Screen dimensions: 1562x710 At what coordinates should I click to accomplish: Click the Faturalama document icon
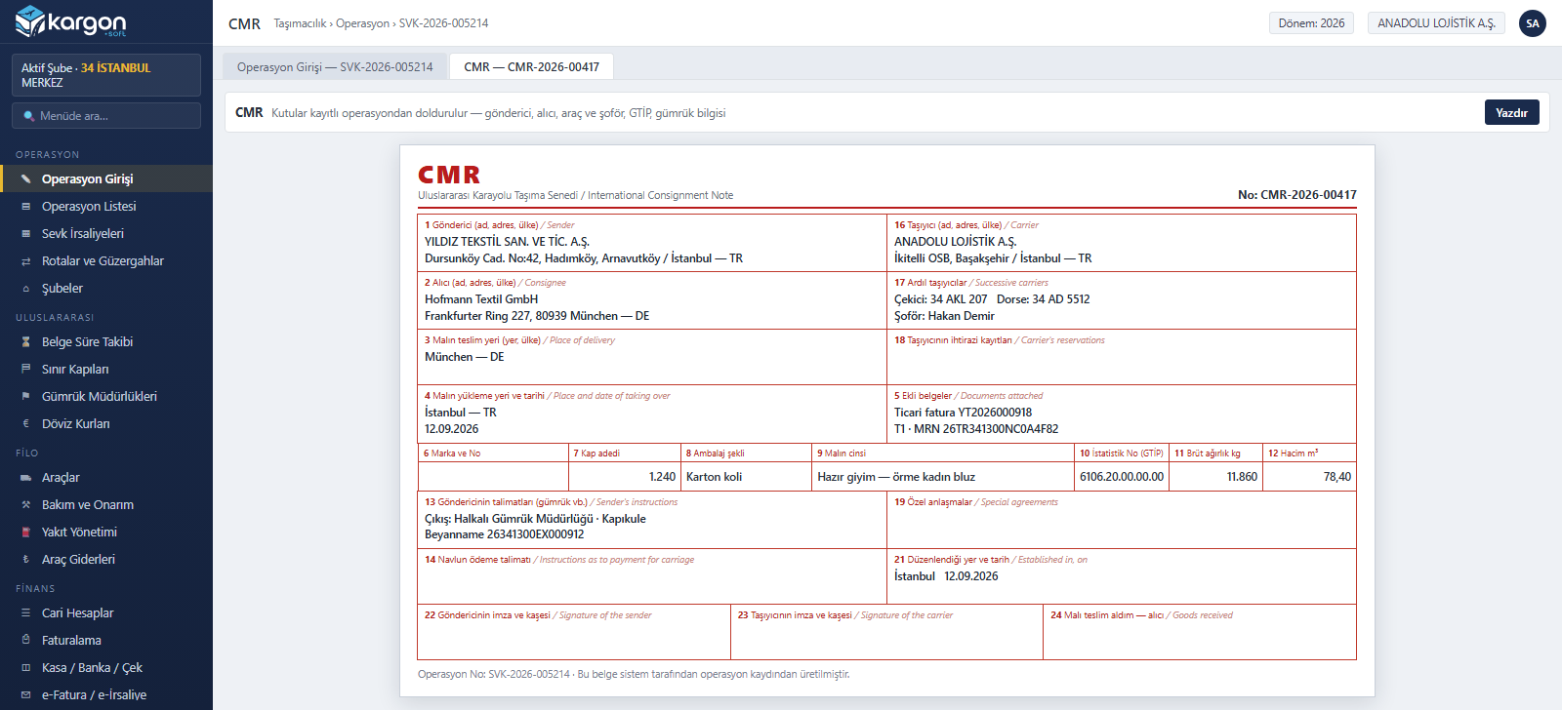(x=26, y=641)
